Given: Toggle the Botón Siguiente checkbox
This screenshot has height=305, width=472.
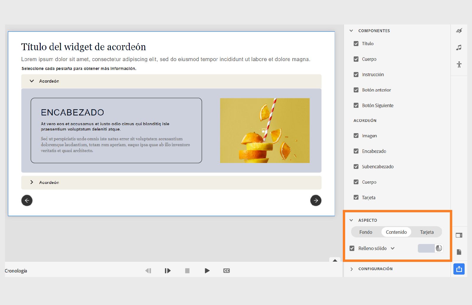Looking at the screenshot, I should (356, 105).
